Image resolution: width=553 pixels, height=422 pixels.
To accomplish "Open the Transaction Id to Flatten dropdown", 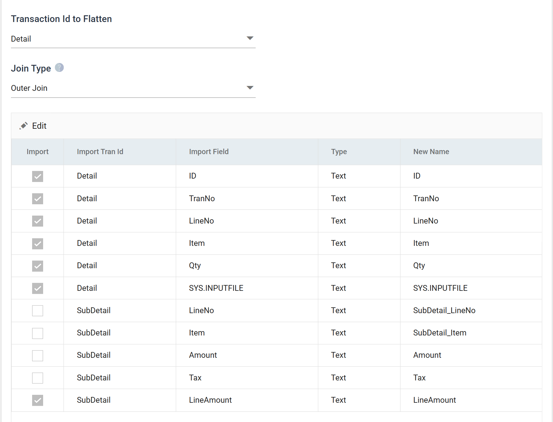I will coord(133,39).
